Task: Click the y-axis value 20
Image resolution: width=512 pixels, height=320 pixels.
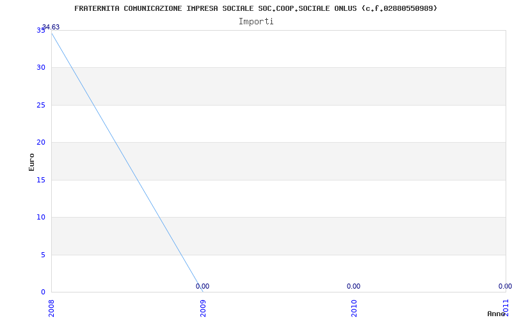Action: click(41, 142)
